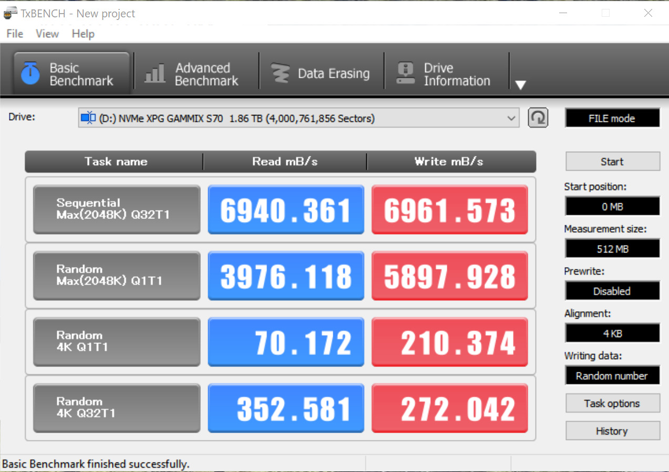Click the Measurement size 512 MB field

point(612,249)
